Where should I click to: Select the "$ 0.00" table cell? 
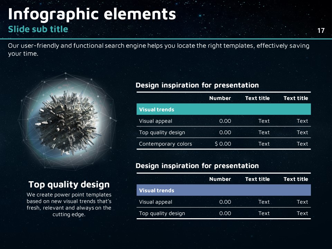click(223, 144)
